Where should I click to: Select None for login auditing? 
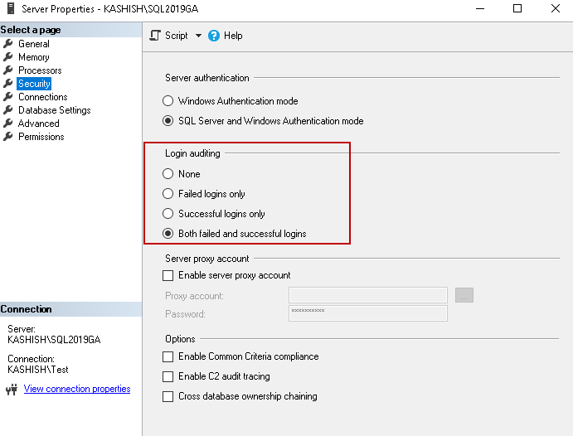tap(168, 174)
